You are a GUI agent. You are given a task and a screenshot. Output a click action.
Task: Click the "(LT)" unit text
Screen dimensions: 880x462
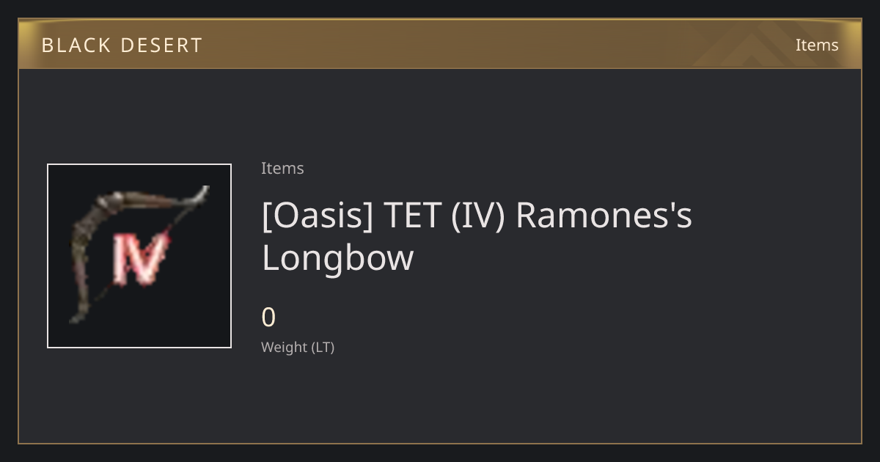(x=323, y=347)
